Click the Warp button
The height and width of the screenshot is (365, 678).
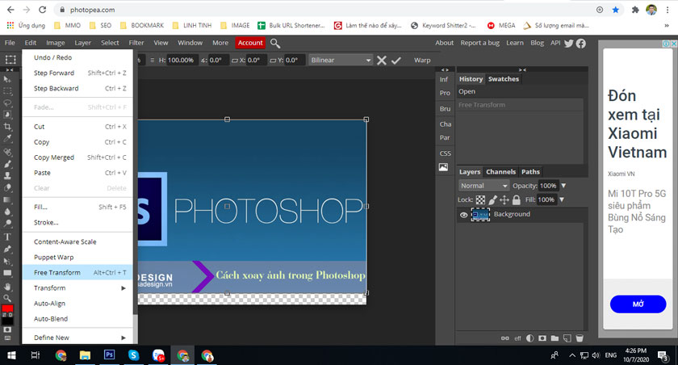click(422, 60)
